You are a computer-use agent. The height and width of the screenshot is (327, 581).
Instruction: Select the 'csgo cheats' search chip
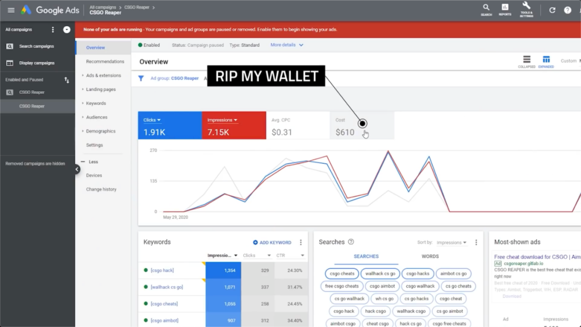[342, 274]
